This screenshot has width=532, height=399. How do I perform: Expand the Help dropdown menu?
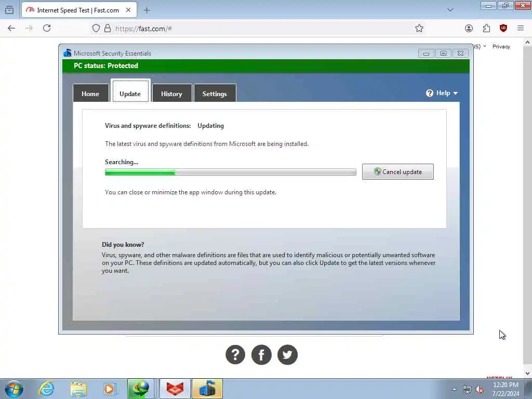[x=442, y=93]
